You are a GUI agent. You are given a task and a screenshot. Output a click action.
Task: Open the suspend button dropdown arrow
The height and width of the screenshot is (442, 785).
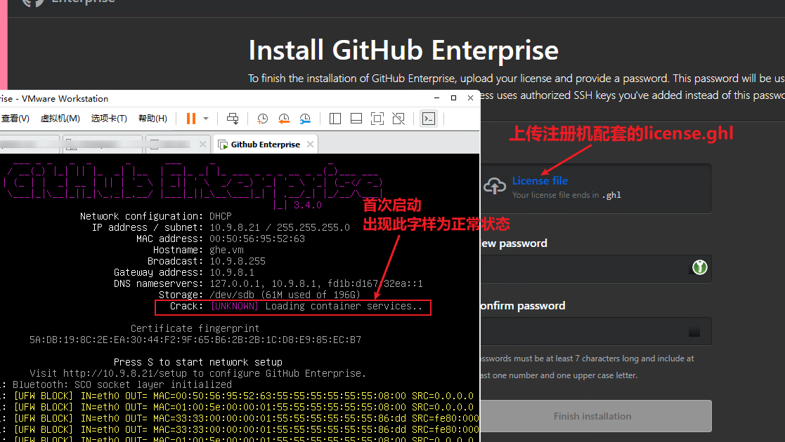(206, 119)
